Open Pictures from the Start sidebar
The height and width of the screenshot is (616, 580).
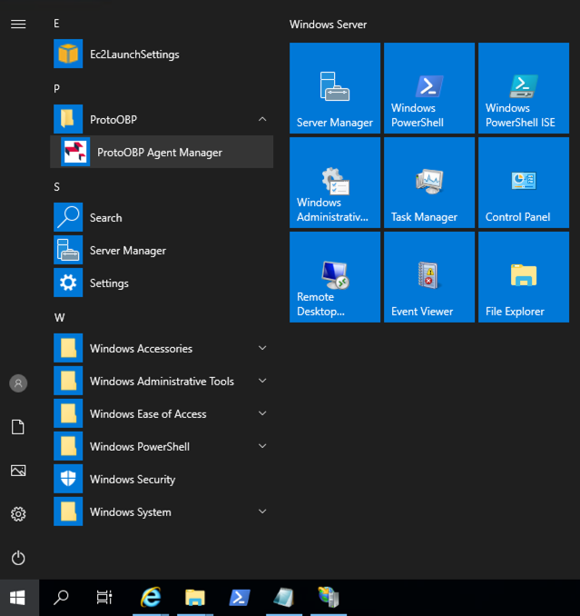point(18,471)
